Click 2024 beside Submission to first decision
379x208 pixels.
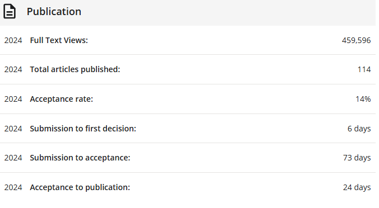tap(13, 129)
